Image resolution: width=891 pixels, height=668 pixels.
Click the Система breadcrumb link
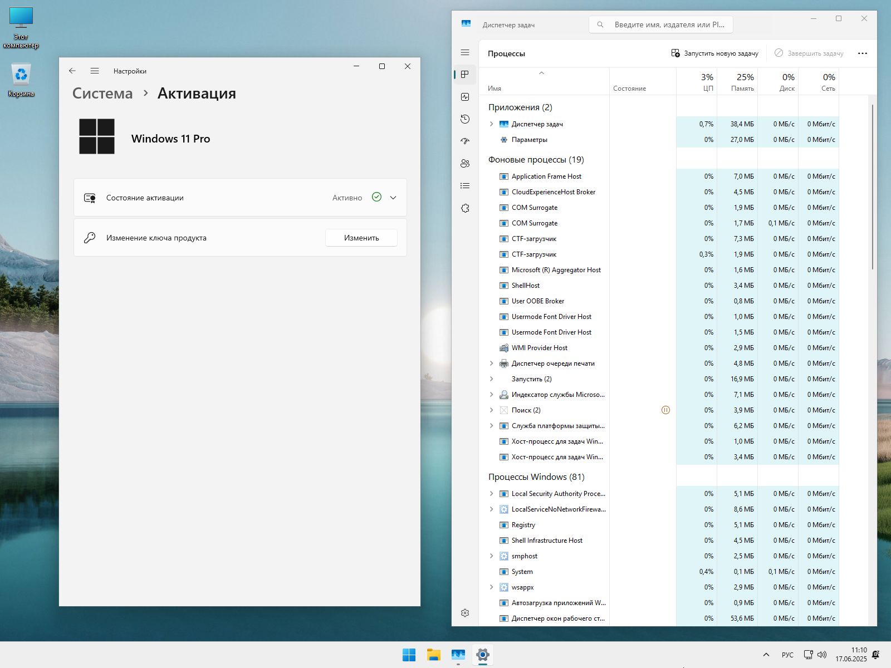102,94
